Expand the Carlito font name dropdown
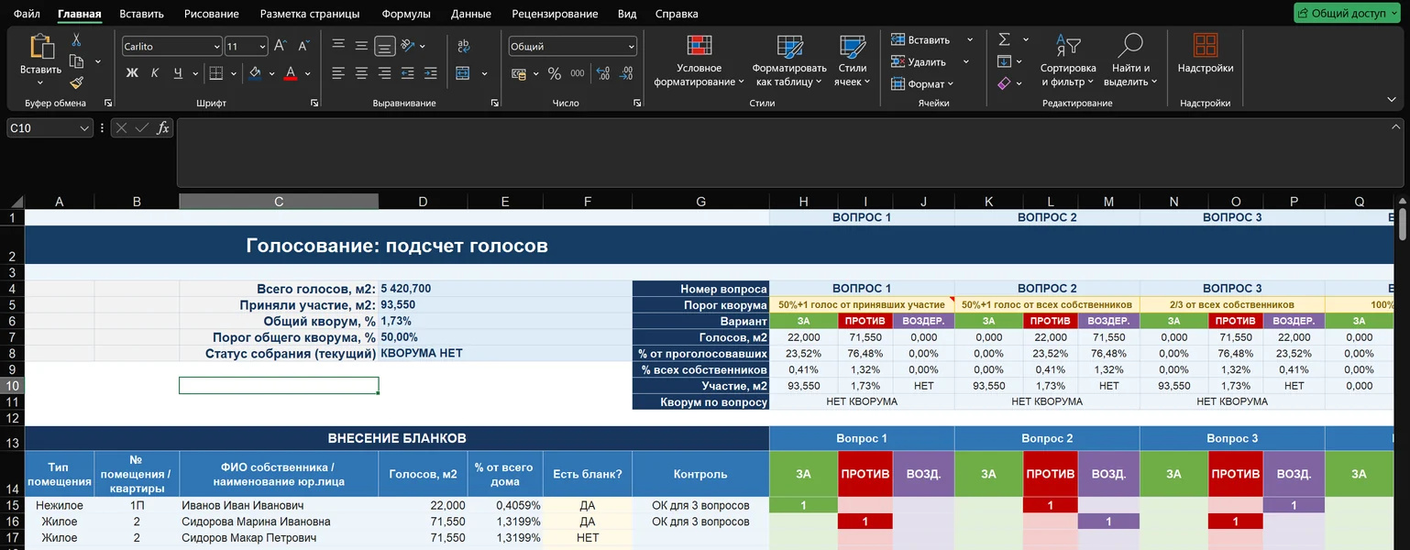This screenshot has width=1410, height=550. (x=216, y=47)
